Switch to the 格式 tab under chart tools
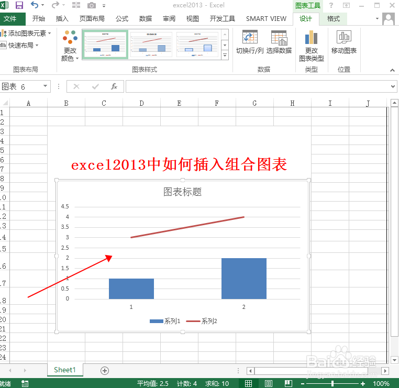 [x=334, y=18]
